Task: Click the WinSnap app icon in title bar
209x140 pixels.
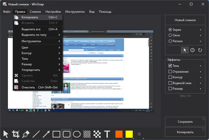Action: pyautogui.click(x=5, y=4)
